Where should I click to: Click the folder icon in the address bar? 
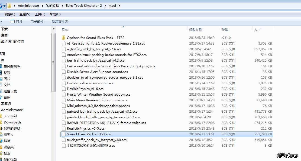click(x=9, y=6)
